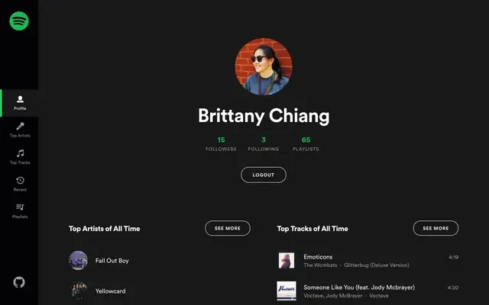This screenshot has height=305, width=489.
Task: Open Top Artists microphone icon
Action: 20,127
